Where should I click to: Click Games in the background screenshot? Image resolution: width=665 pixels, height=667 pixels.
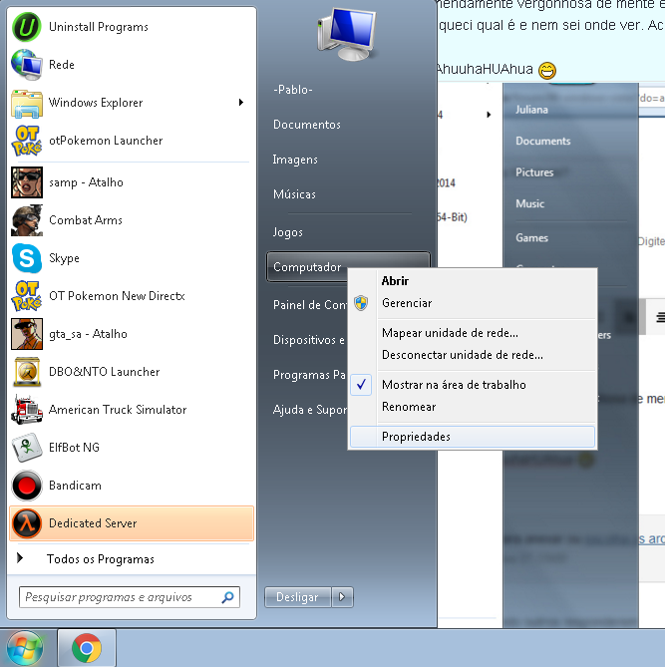click(x=531, y=237)
